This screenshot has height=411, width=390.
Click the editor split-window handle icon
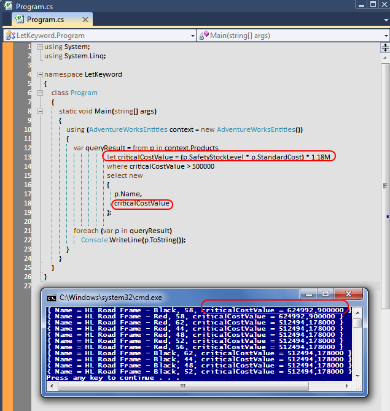(385, 47)
